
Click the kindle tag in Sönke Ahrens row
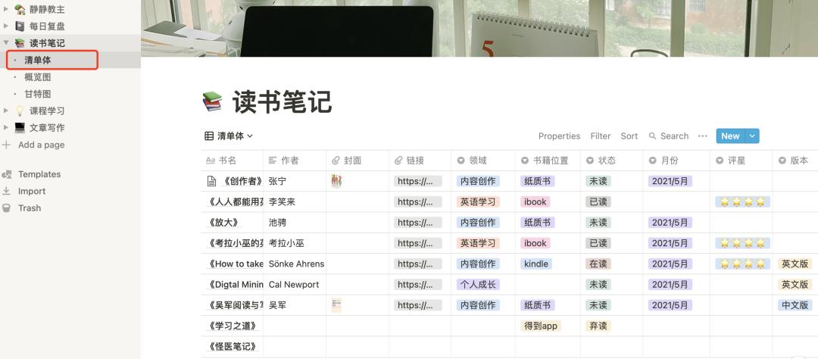tap(536, 264)
